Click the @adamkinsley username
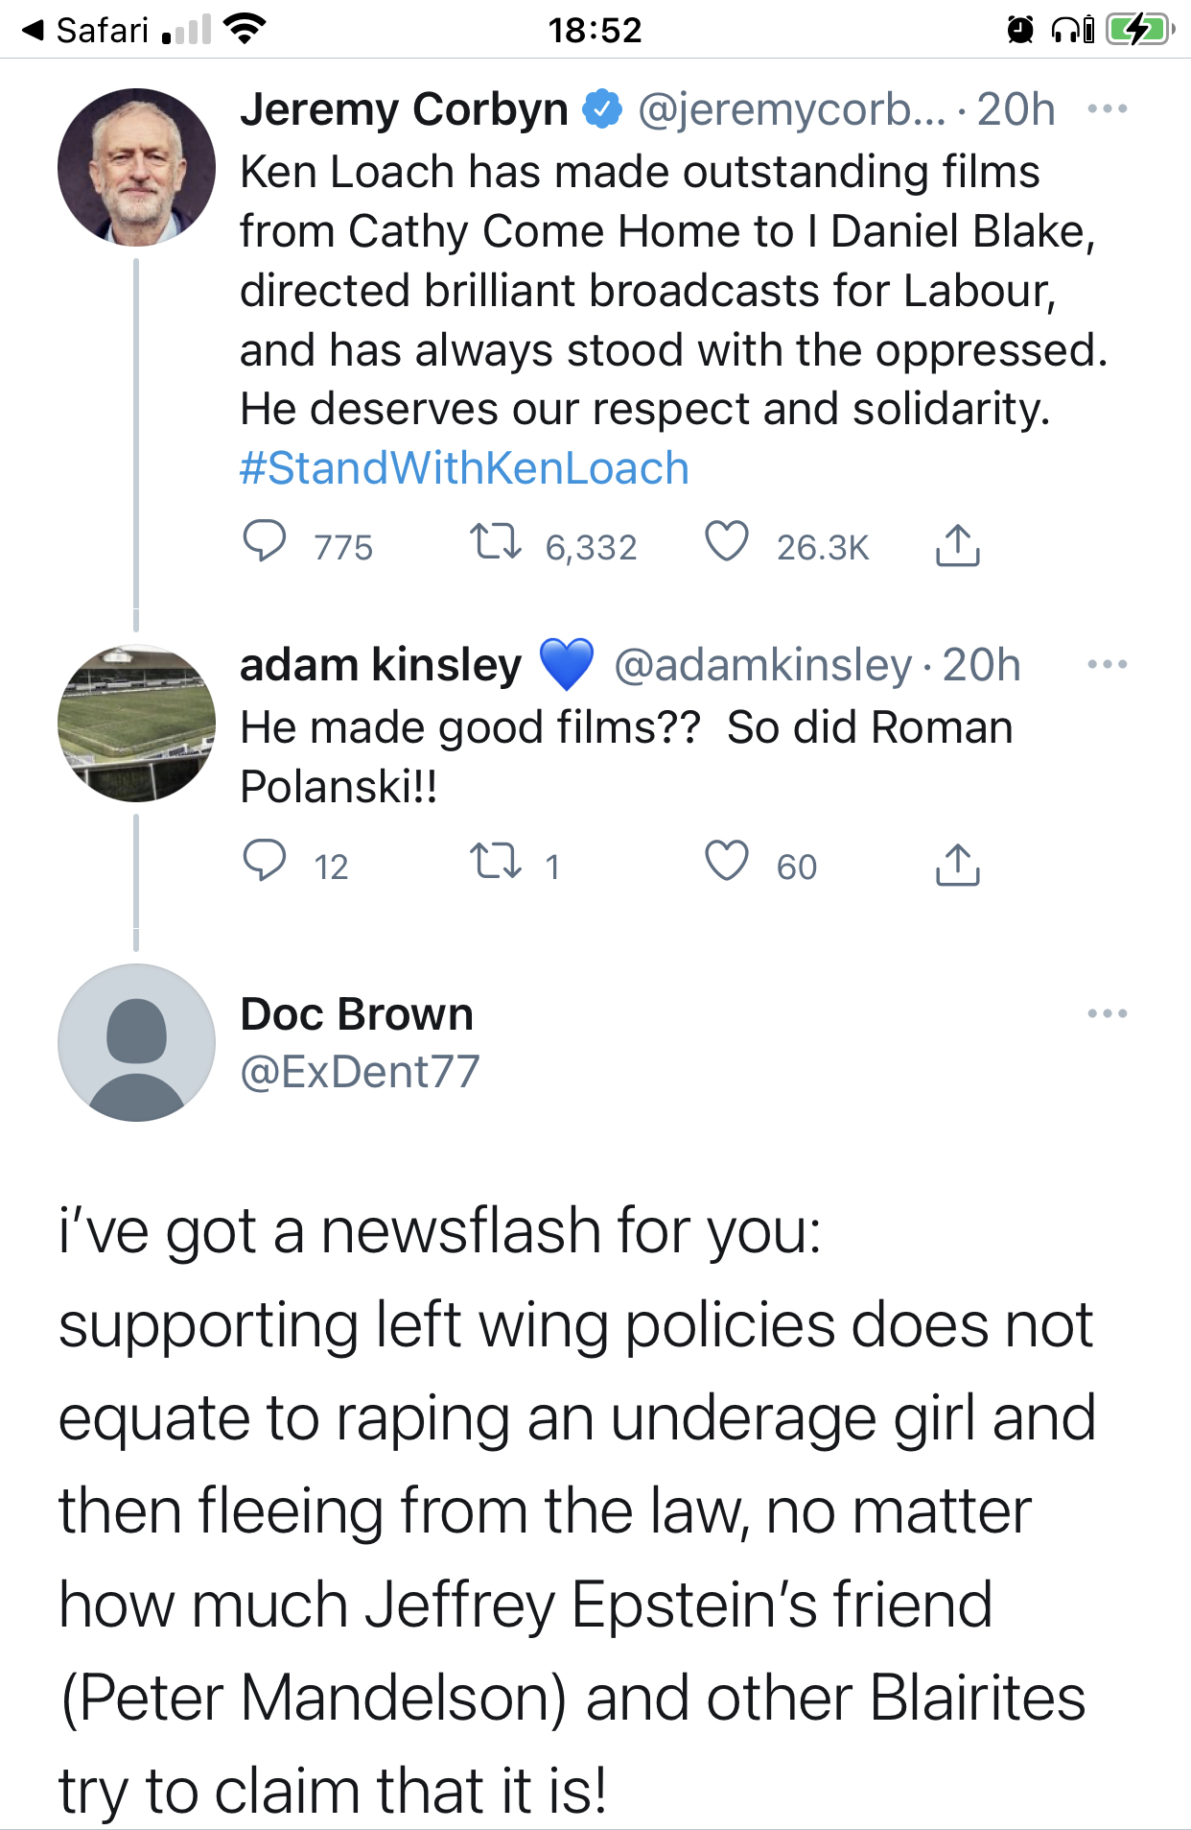The height and width of the screenshot is (1830, 1191). 764,664
